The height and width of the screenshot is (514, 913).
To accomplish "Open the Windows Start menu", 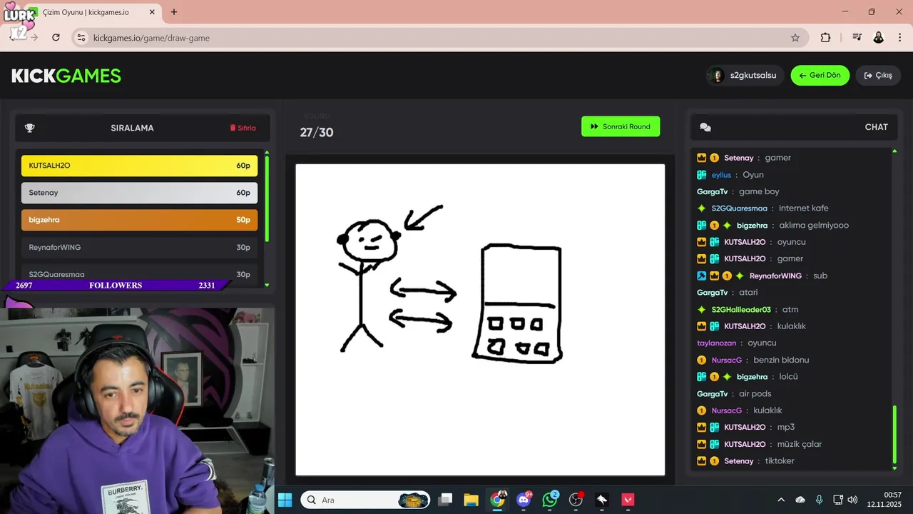I will click(285, 500).
